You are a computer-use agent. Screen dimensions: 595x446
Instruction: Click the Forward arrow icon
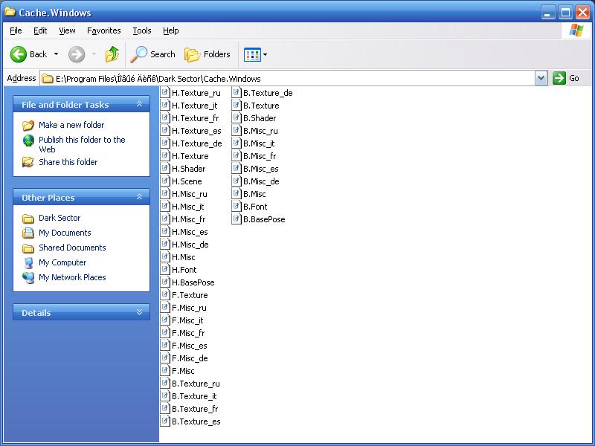click(77, 54)
